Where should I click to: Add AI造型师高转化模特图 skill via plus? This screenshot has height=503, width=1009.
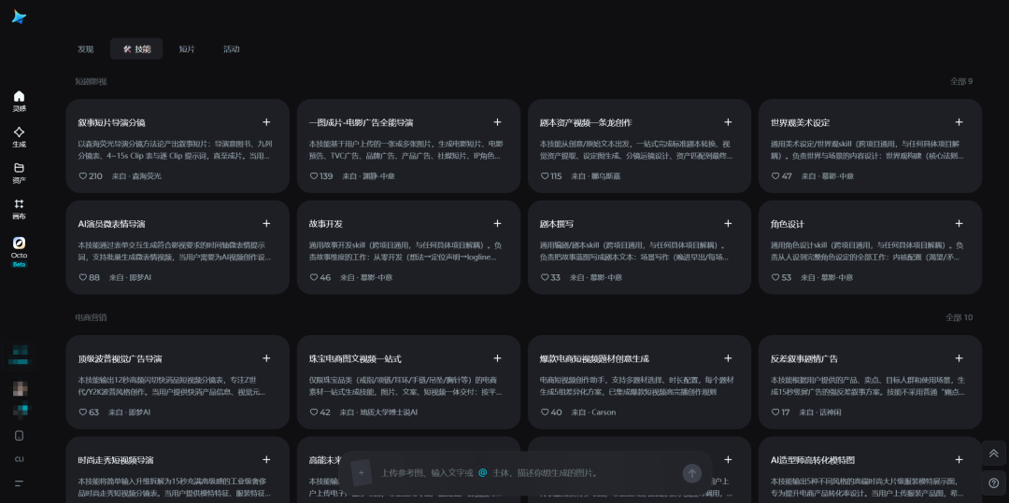tap(959, 460)
